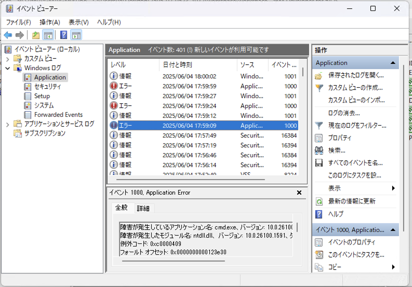Close the event preview pane
This screenshot has height=287, width=412.
(299, 193)
